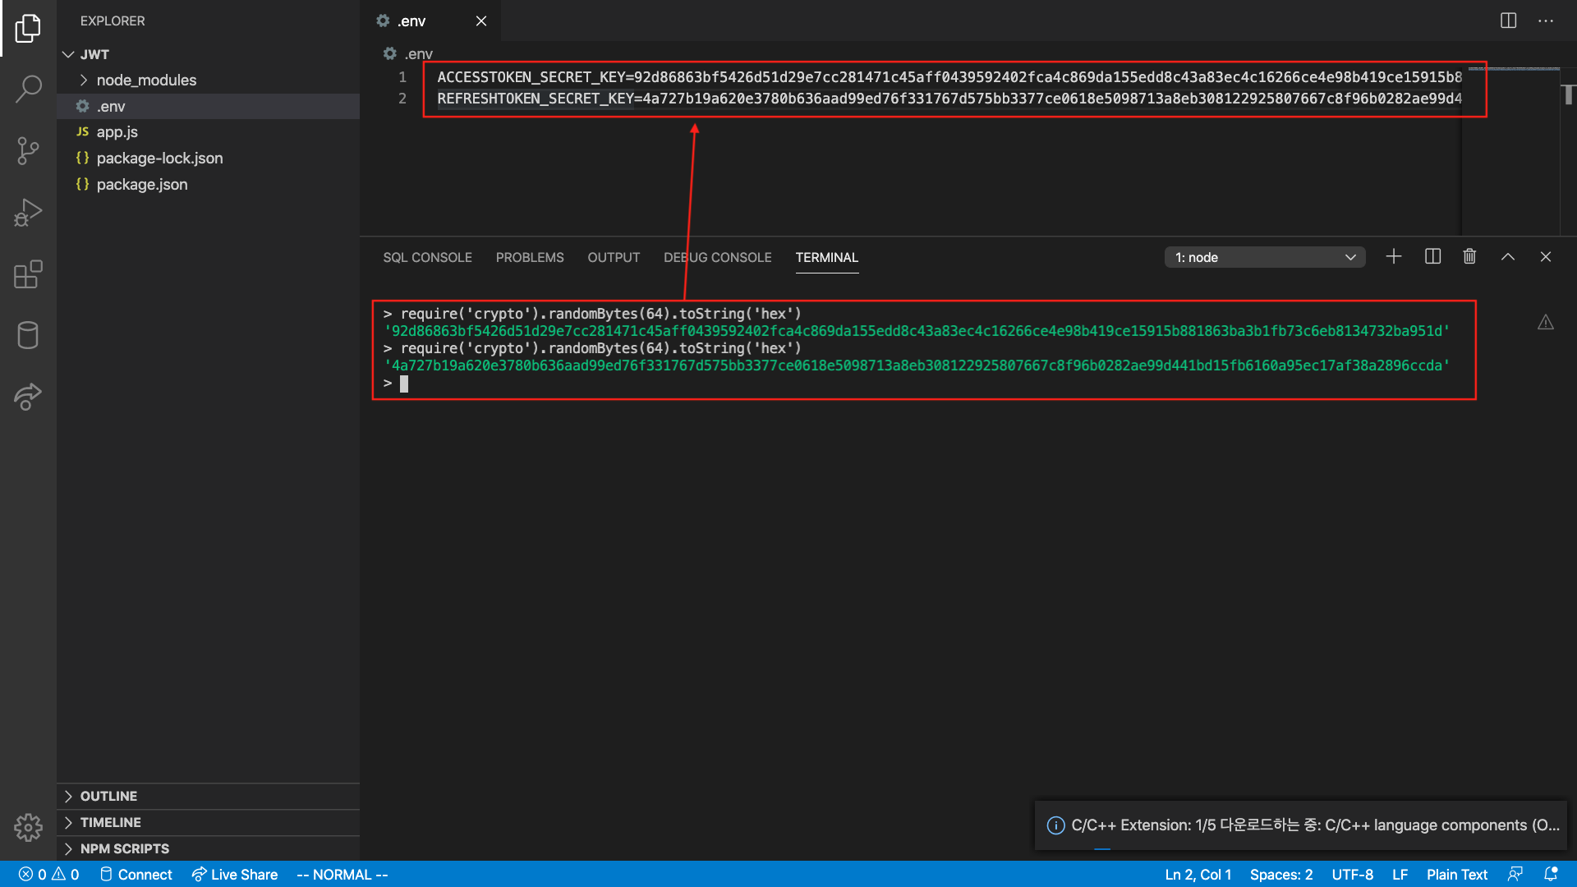Click Plain Text language mode in status bar
The width and height of the screenshot is (1577, 887).
click(x=1456, y=875)
